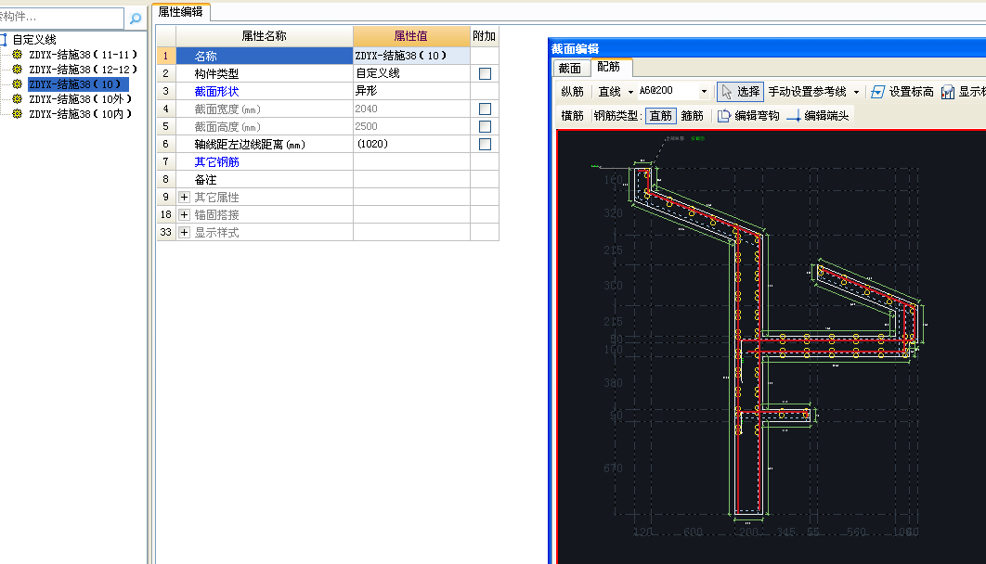The image size is (986, 564).
Task: Toggle 箍筋 rebar type
Action: point(693,116)
